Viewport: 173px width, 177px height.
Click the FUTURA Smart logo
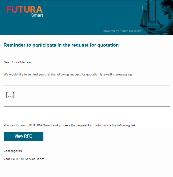[25, 11]
